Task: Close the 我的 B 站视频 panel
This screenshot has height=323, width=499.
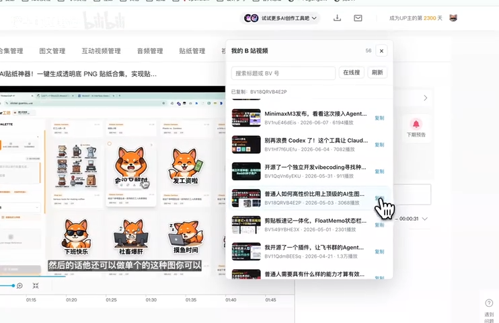Action: click(x=381, y=50)
